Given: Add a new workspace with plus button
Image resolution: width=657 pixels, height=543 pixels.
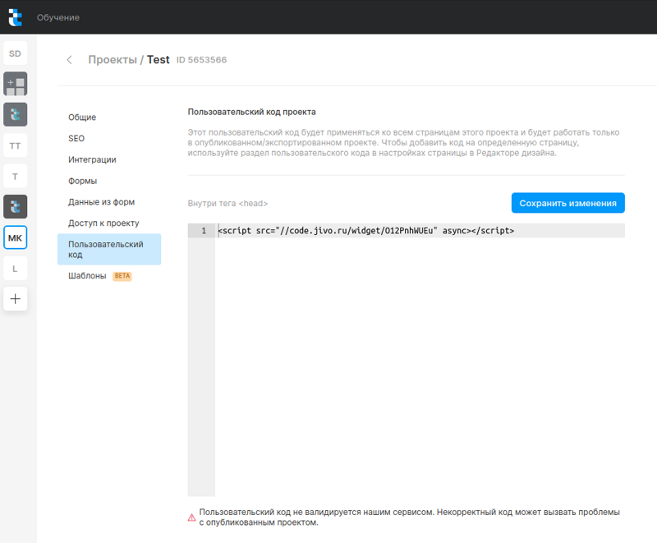Looking at the screenshot, I should pyautogui.click(x=15, y=299).
